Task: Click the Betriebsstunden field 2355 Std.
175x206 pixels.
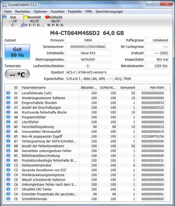Action: (x=157, y=66)
